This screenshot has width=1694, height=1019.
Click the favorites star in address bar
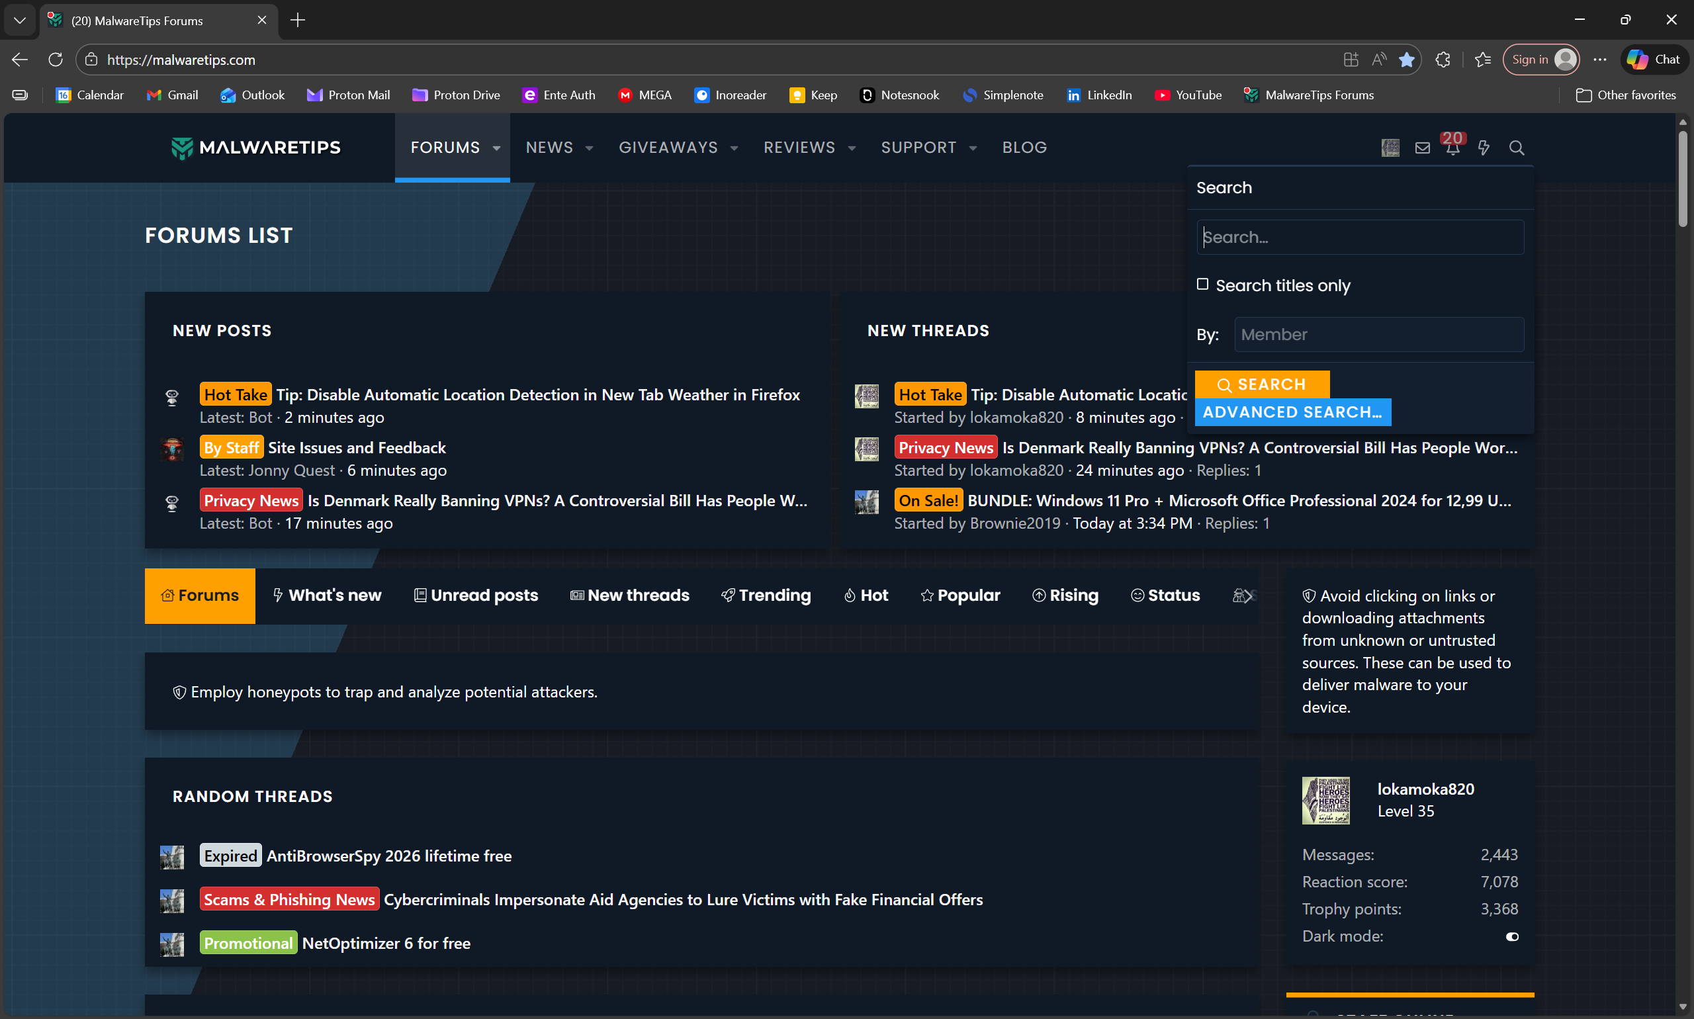click(1405, 60)
